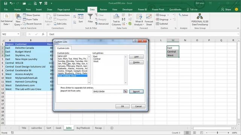Screen dimensions: 241x135
Task: Click Add button in Custom Lists dialog
Action: 136,57
